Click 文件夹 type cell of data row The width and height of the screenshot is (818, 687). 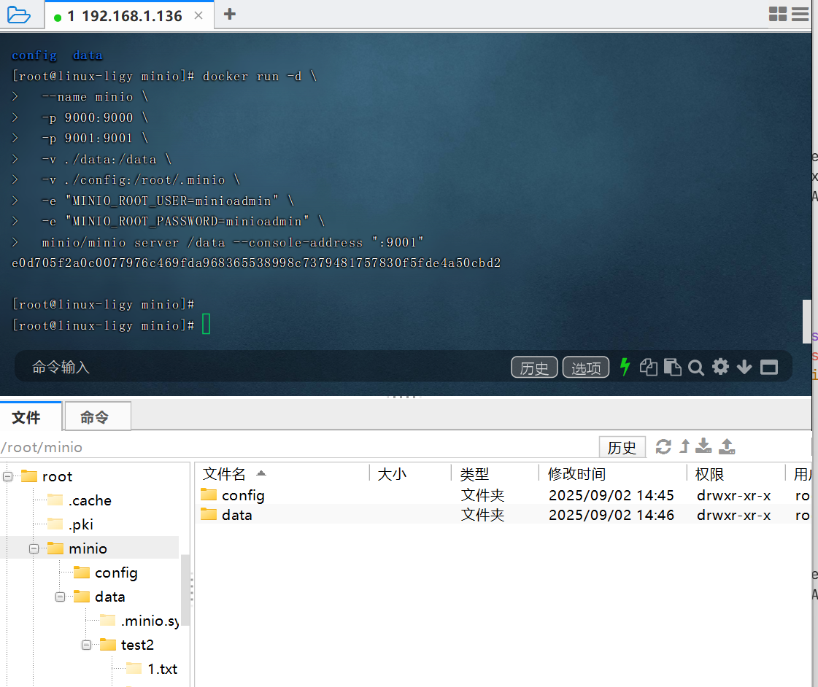click(482, 515)
